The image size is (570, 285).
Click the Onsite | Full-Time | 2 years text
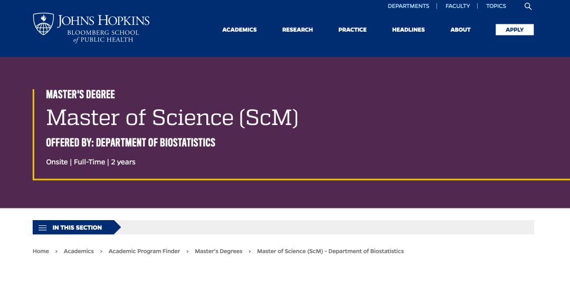point(91,162)
